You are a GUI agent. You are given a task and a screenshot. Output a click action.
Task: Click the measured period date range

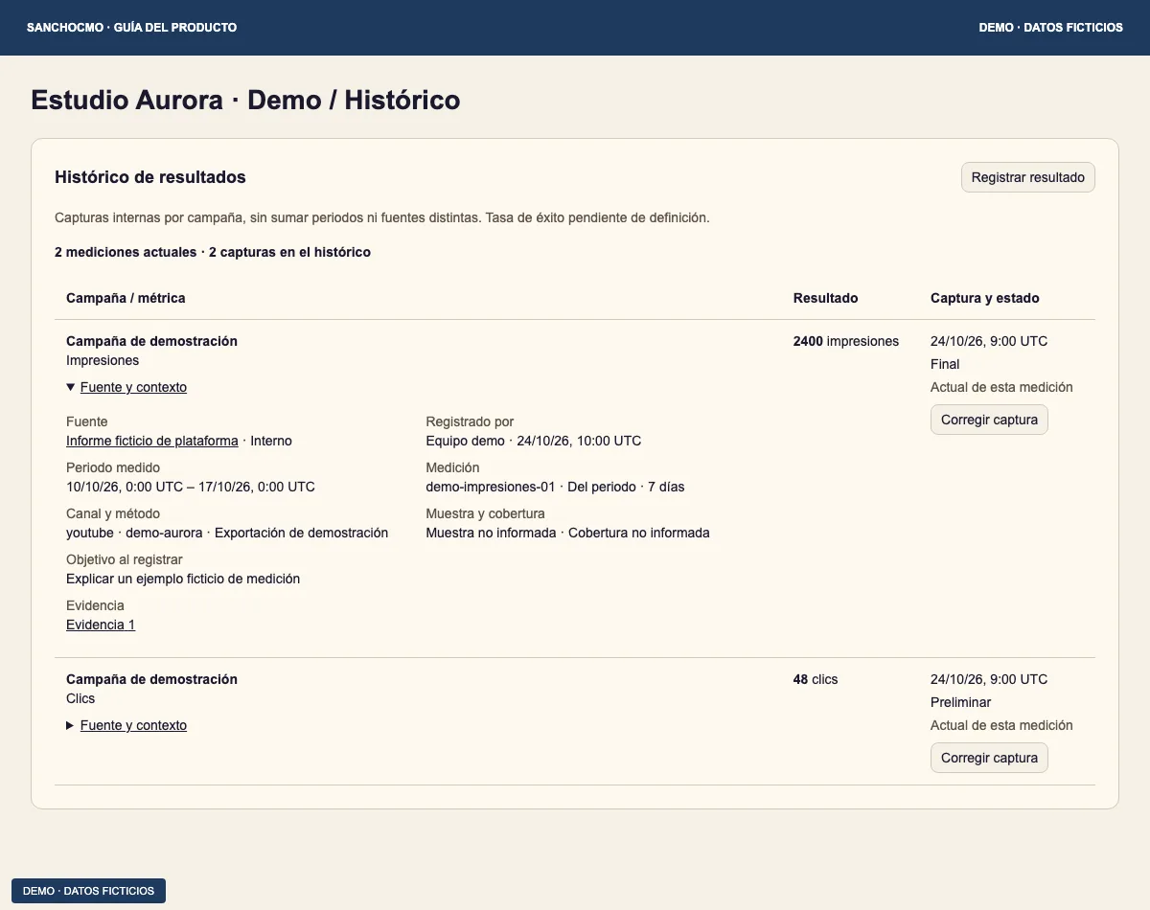(x=191, y=487)
